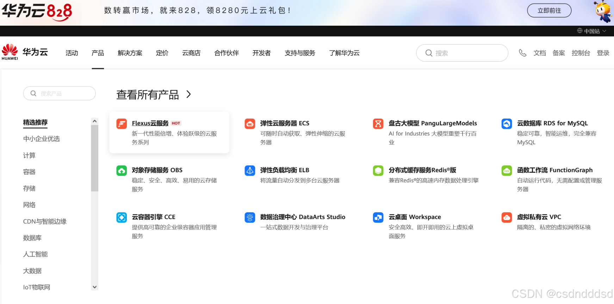The height and width of the screenshot is (304, 614).
Task: Select the CDN与智能边缘 category
Action: click(45, 221)
